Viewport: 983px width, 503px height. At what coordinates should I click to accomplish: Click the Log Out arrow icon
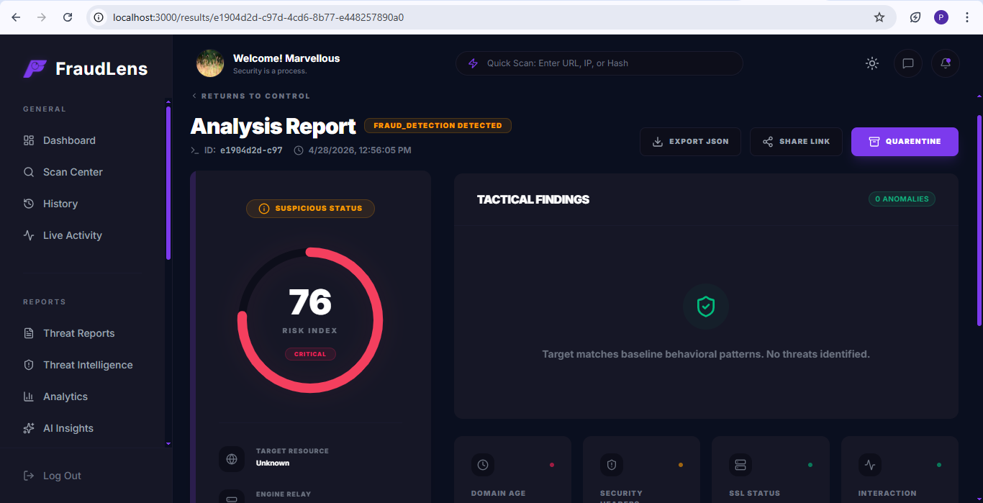pyautogui.click(x=29, y=476)
